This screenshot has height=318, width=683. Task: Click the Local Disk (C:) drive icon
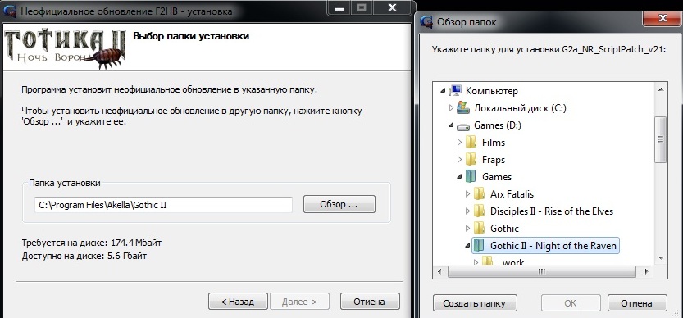463,108
